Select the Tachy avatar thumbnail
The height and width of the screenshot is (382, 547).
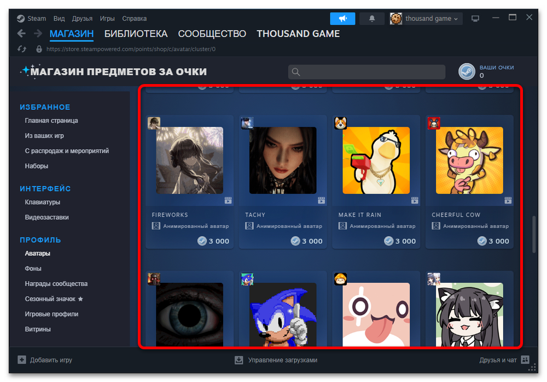[x=283, y=160]
